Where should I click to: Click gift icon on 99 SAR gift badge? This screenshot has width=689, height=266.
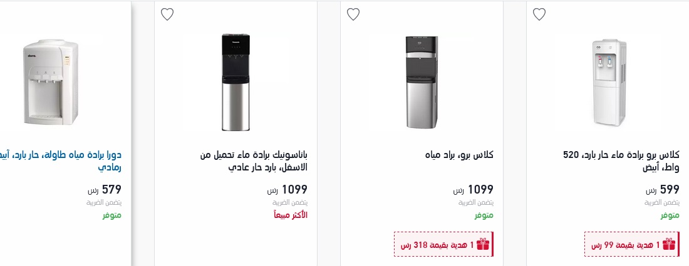[x=668, y=244]
